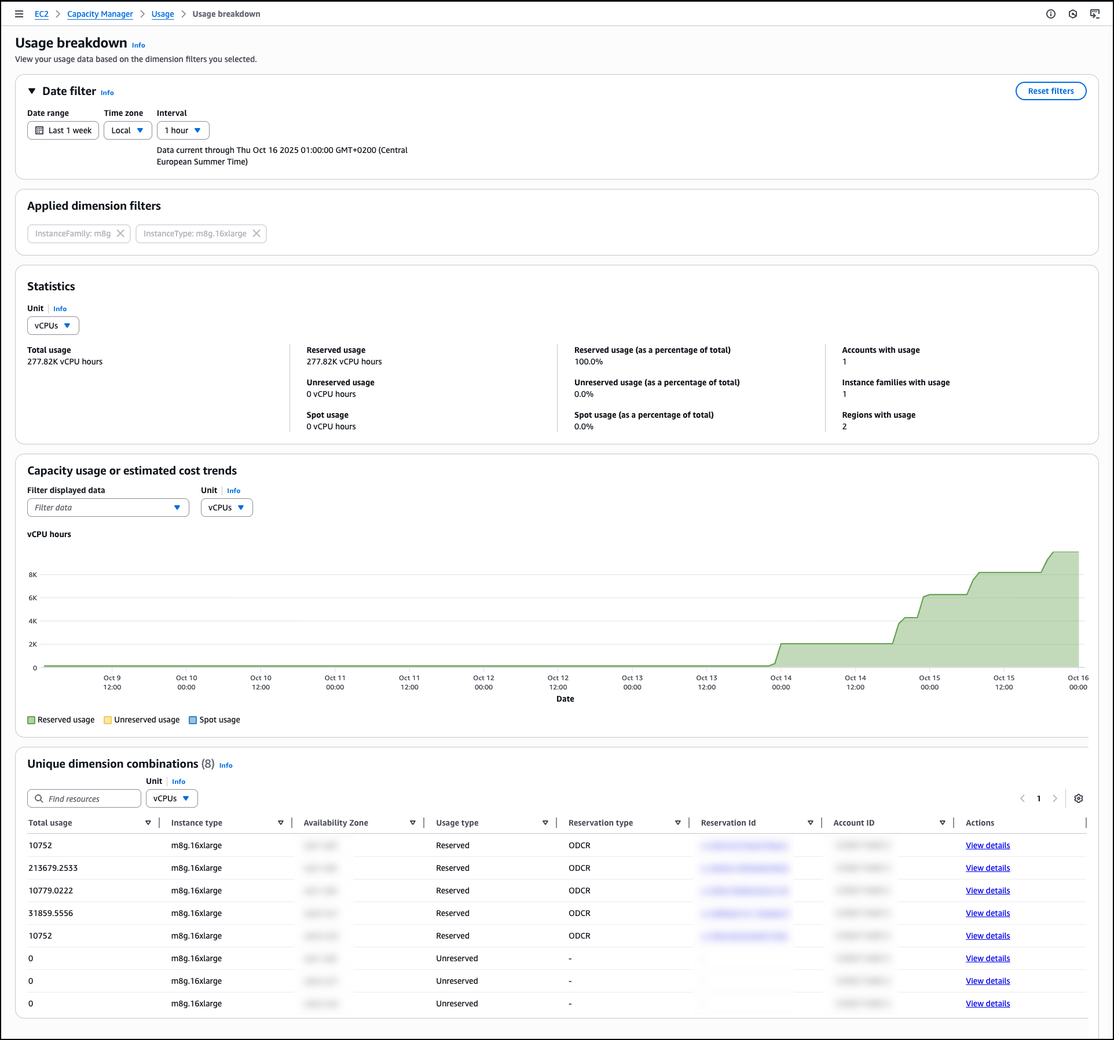The image size is (1114, 1040).
Task: Open the Interval dropdown set to 1 hour
Action: (182, 130)
